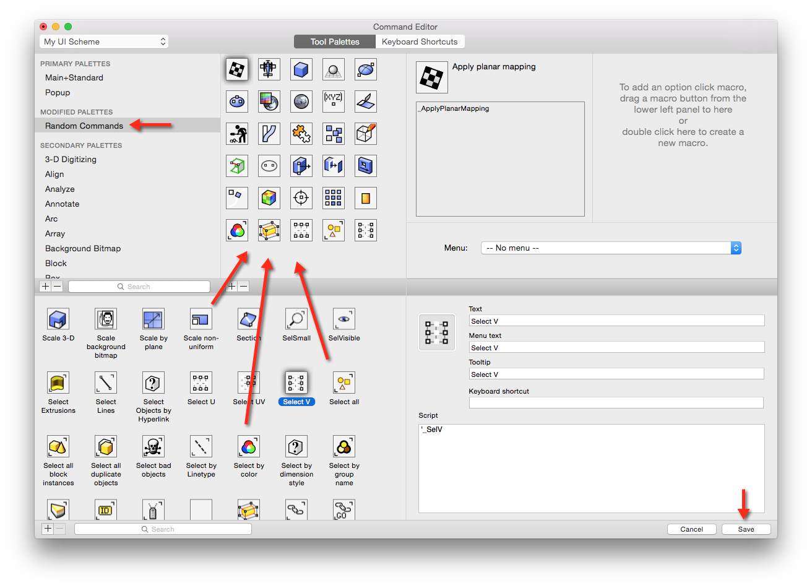Click the worker shoveling icon in palette
The width and height of the screenshot is (812, 588).
coord(237,134)
